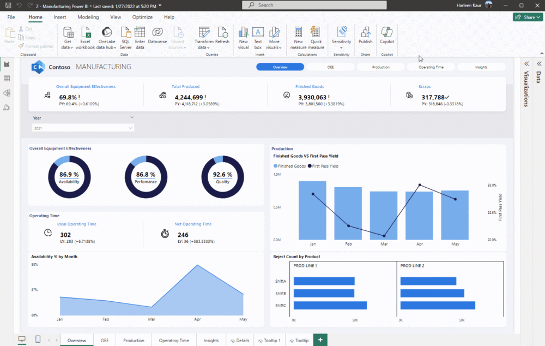Click the Refresh icon in Queries
The height and width of the screenshot is (346, 545).
(x=222, y=33)
